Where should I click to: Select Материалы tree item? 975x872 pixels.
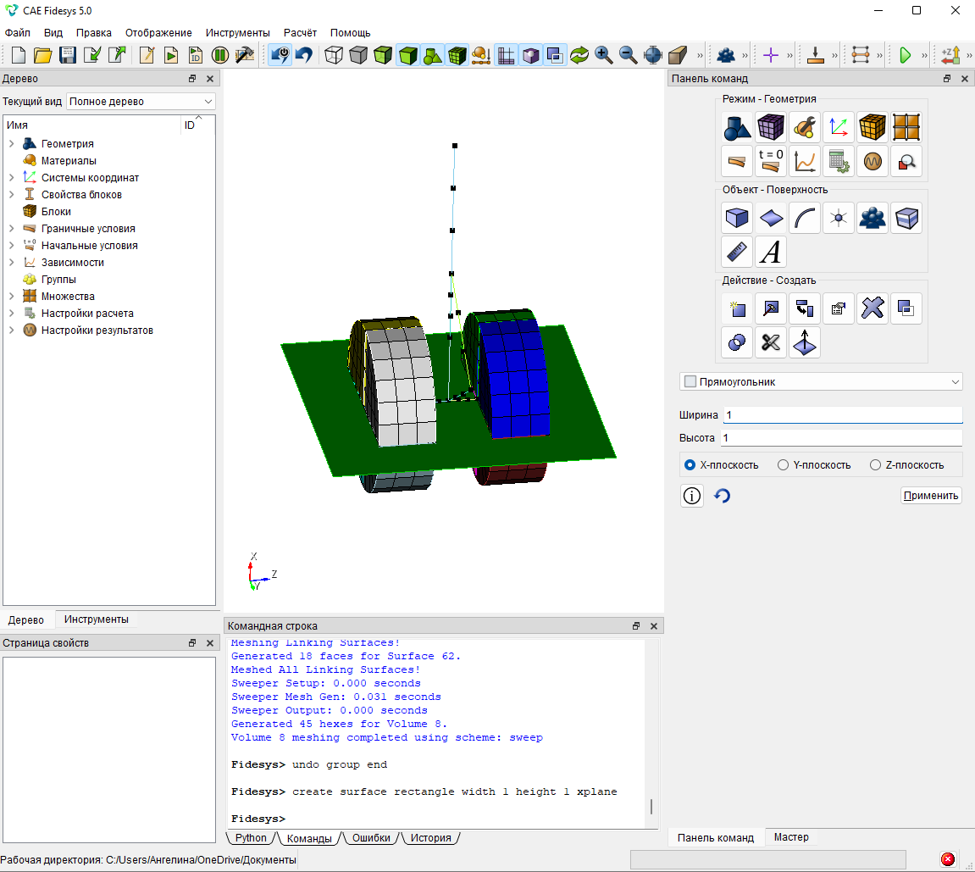69,160
